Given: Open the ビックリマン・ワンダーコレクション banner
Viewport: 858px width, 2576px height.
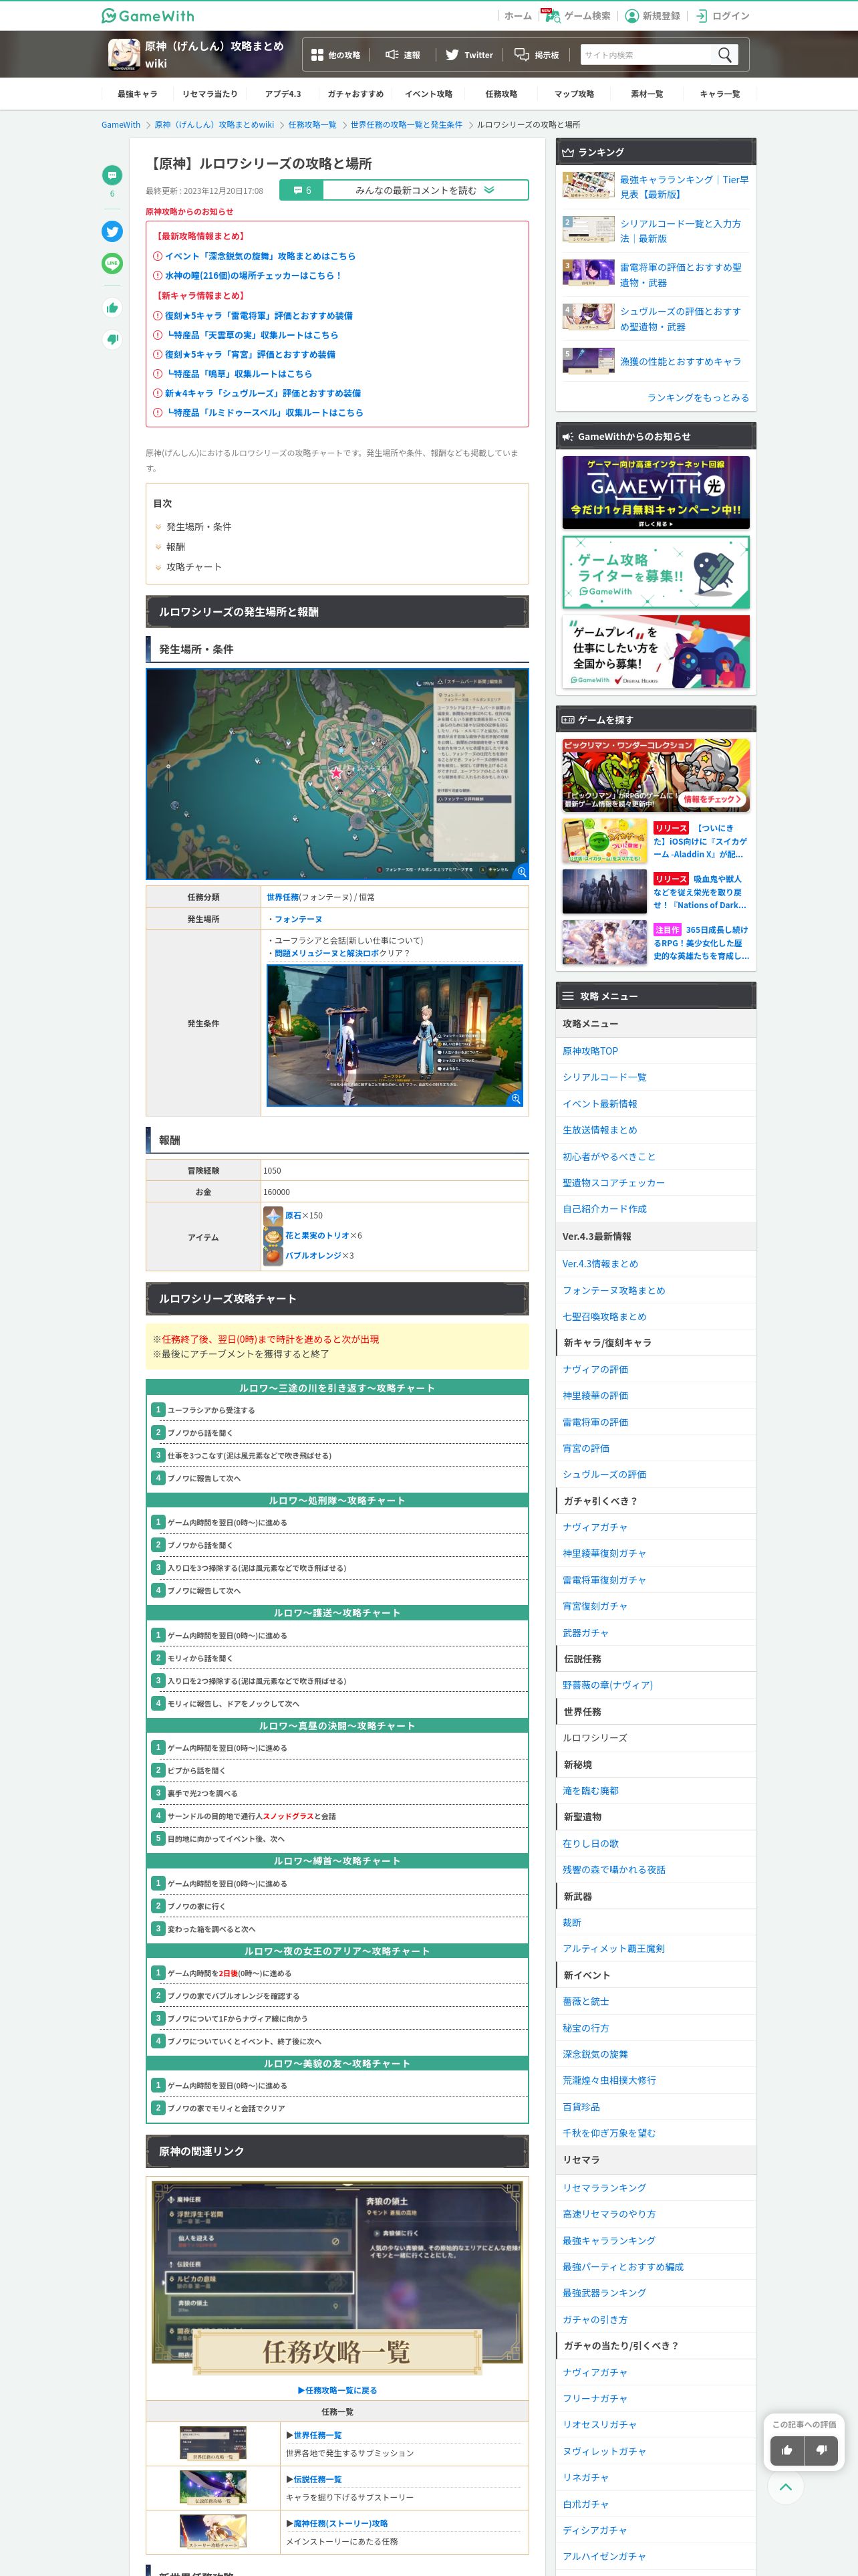Looking at the screenshot, I should click(x=656, y=775).
